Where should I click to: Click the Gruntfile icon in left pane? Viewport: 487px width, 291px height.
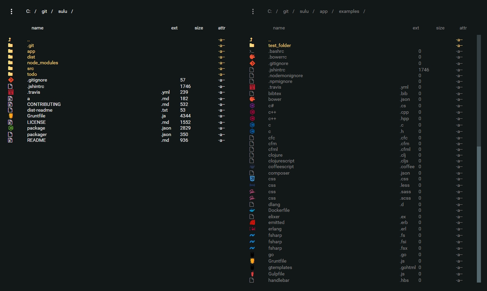[11, 116]
